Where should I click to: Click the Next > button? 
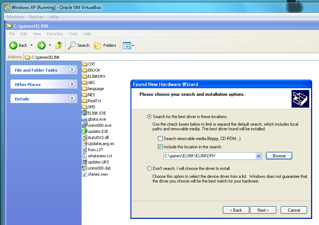pyautogui.click(x=263, y=210)
